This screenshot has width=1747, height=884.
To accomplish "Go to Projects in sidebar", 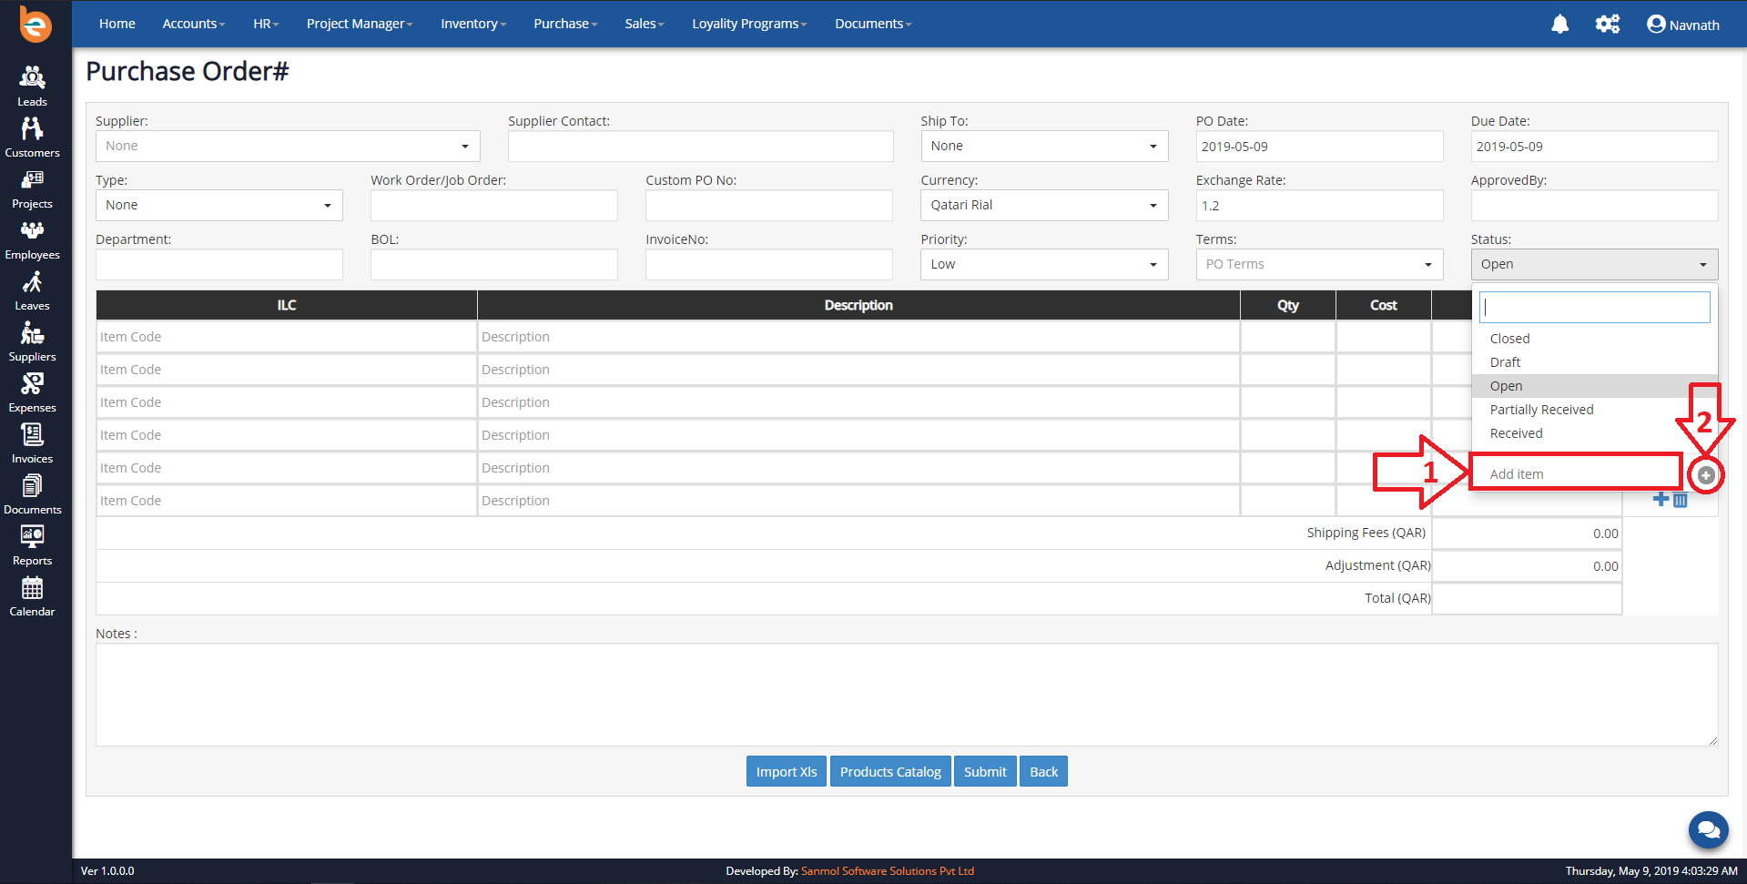I will pos(32,188).
